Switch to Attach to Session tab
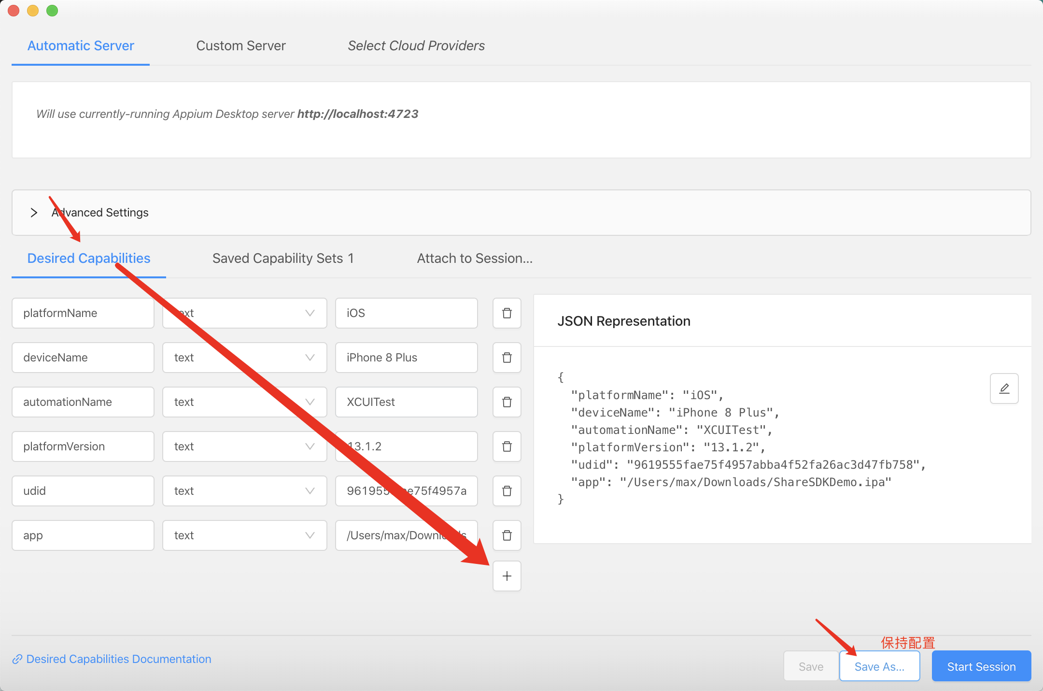The width and height of the screenshot is (1043, 691). pyautogui.click(x=474, y=259)
